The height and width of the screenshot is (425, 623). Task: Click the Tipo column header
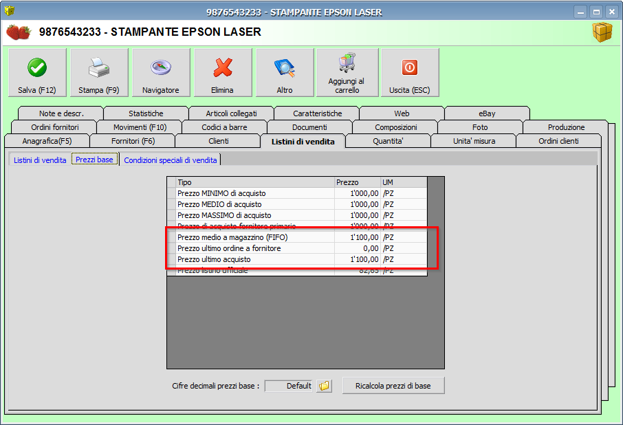click(x=255, y=182)
